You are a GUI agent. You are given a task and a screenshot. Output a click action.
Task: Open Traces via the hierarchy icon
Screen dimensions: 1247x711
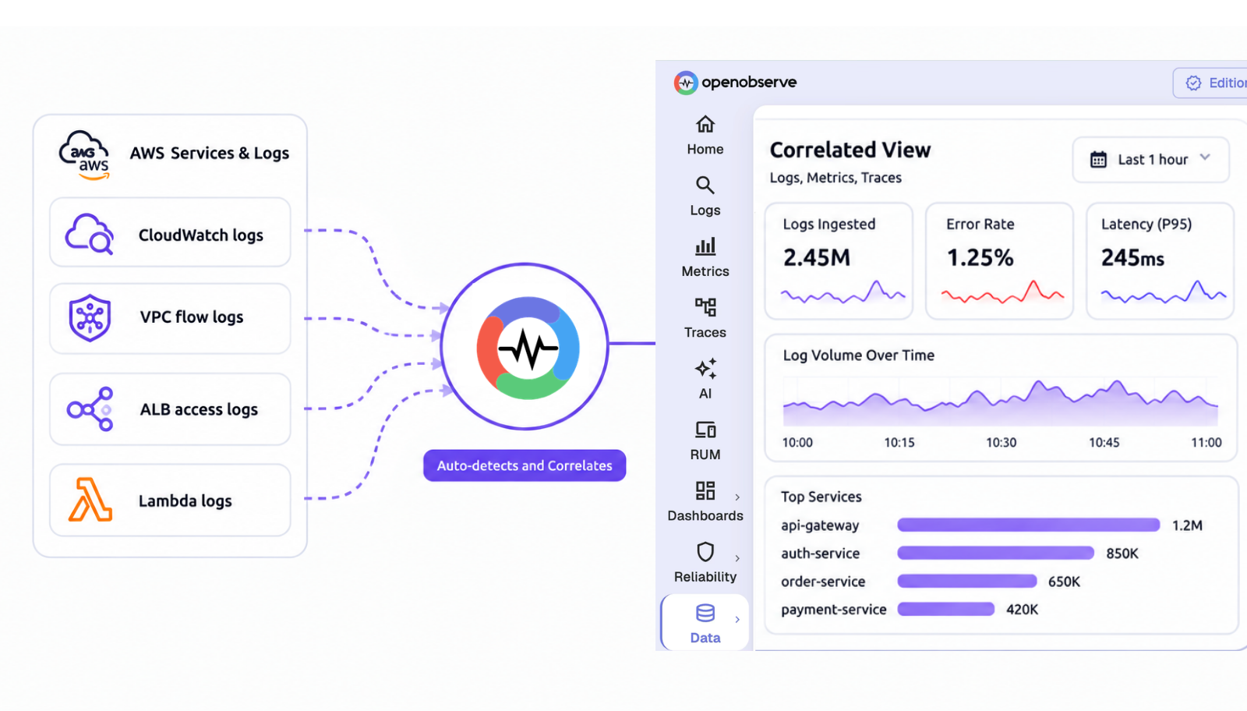pos(705,307)
